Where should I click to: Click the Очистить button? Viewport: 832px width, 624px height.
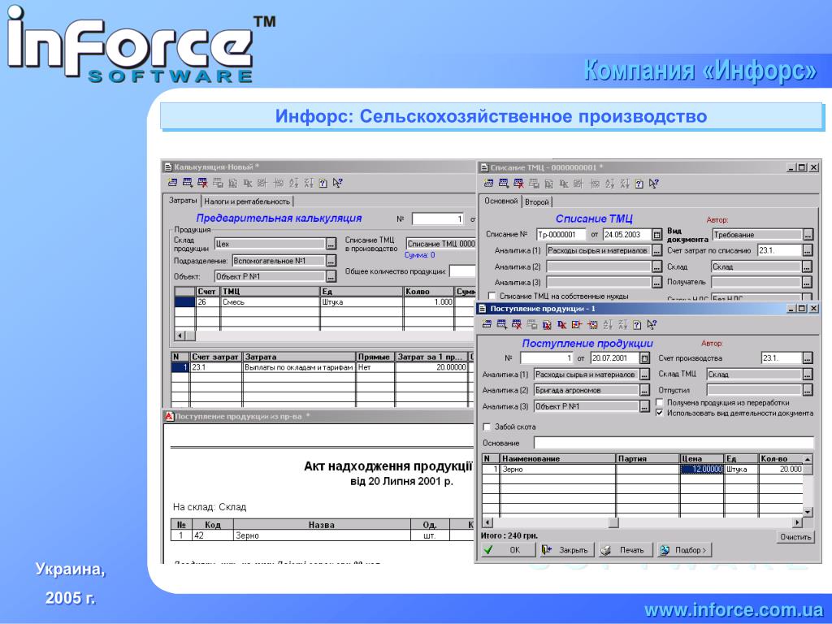[795, 537]
